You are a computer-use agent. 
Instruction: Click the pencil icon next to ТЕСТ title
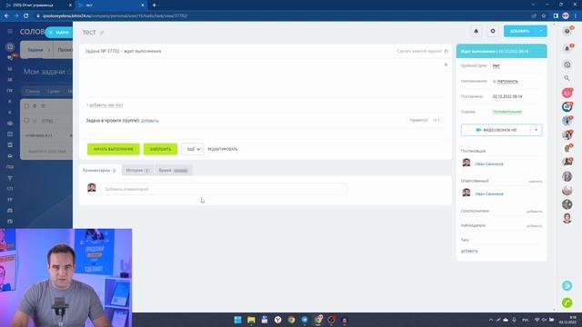click(102, 33)
